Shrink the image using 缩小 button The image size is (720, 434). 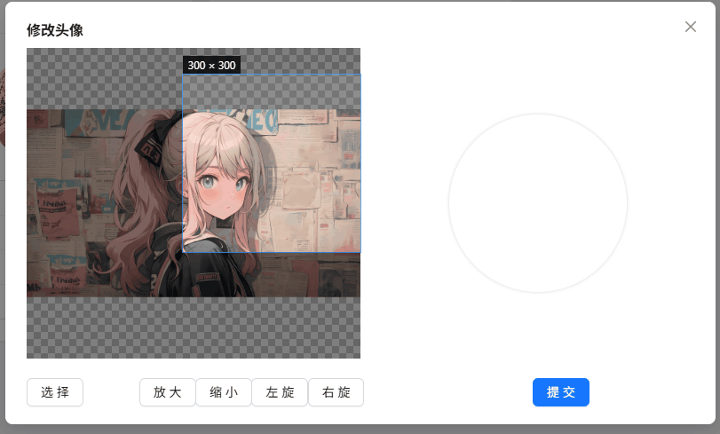pos(224,392)
